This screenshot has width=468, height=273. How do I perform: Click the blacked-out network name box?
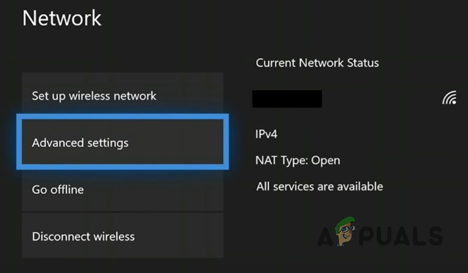coord(287,99)
